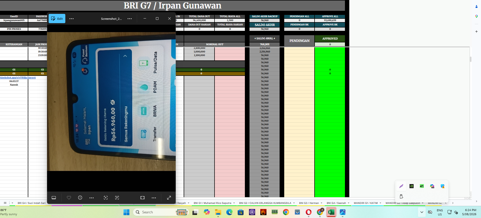Select the 93,690,659 approve all cell

[x=330, y=20]
